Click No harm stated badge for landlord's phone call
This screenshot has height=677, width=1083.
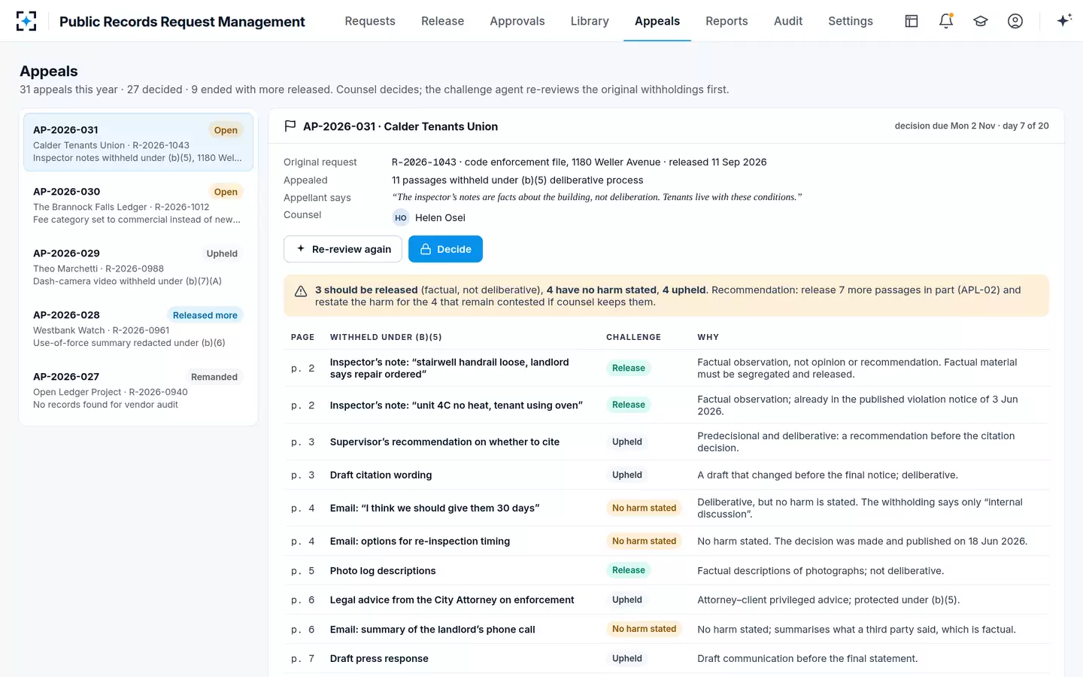pos(644,629)
